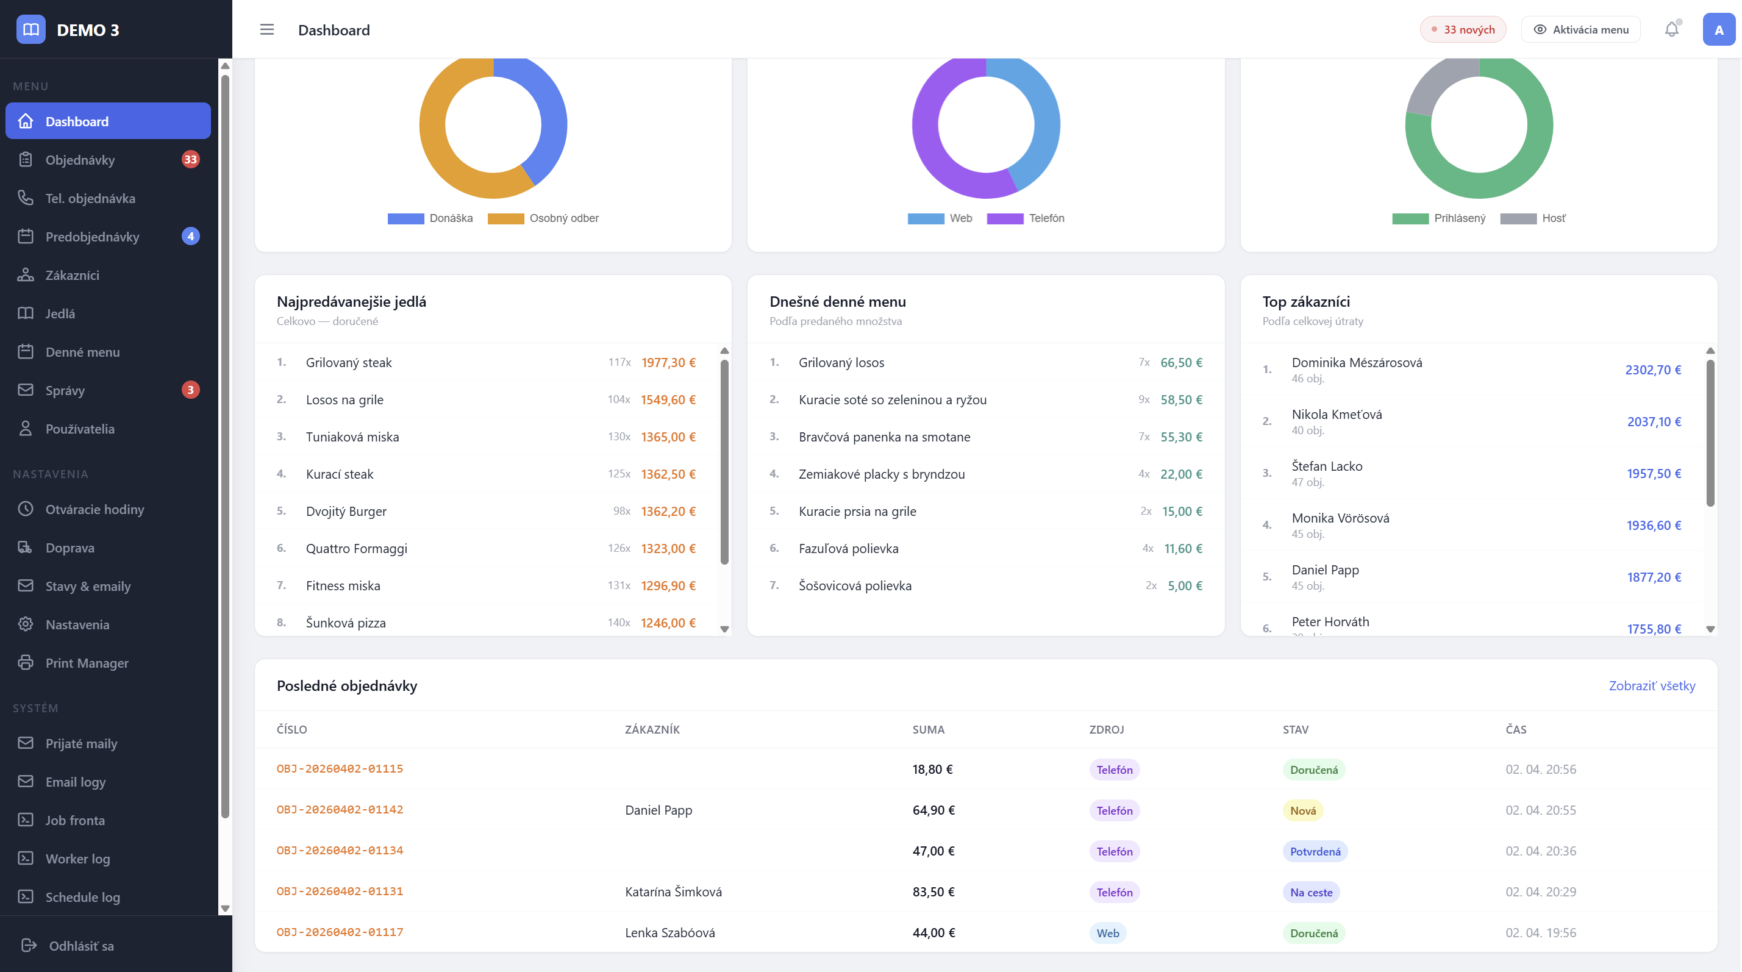Open Print Manager from the sidebar
Screen dimensions: 1742x972
(x=87, y=663)
